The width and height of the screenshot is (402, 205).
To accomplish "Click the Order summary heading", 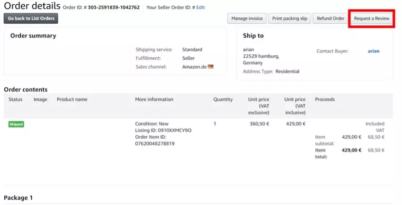I will click(33, 36).
